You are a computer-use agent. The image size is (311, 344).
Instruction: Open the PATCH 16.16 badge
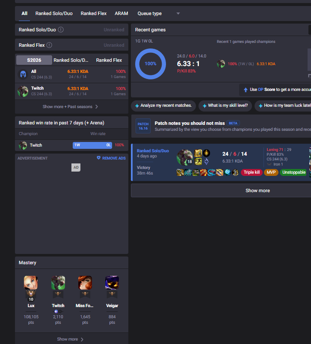pyautogui.click(x=143, y=126)
